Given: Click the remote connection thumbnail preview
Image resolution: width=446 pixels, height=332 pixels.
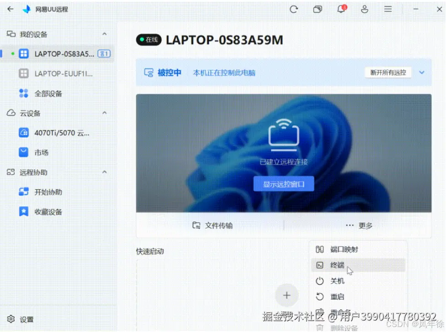Looking at the screenshot, I should point(284,153).
